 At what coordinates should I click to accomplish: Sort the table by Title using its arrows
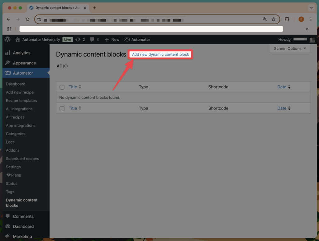pyautogui.click(x=80, y=87)
